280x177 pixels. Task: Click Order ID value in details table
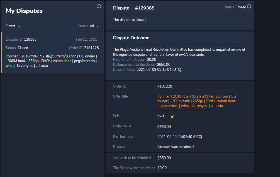pos(165,86)
